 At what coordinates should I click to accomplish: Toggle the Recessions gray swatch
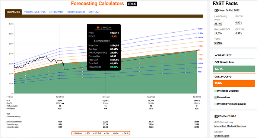click(x=215, y=98)
